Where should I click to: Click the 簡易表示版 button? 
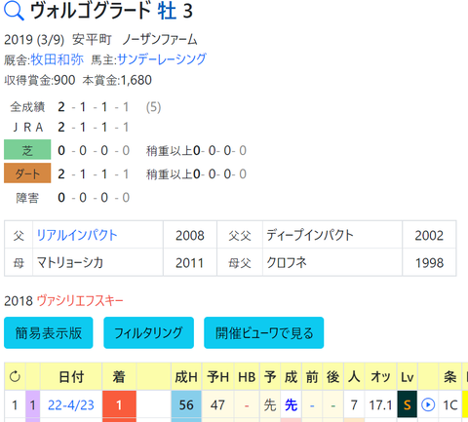(x=49, y=333)
